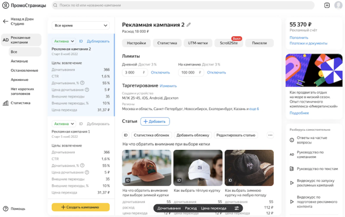Click the AD Рекламные кампании sidebar icon
345x217 pixels.
coord(6,40)
